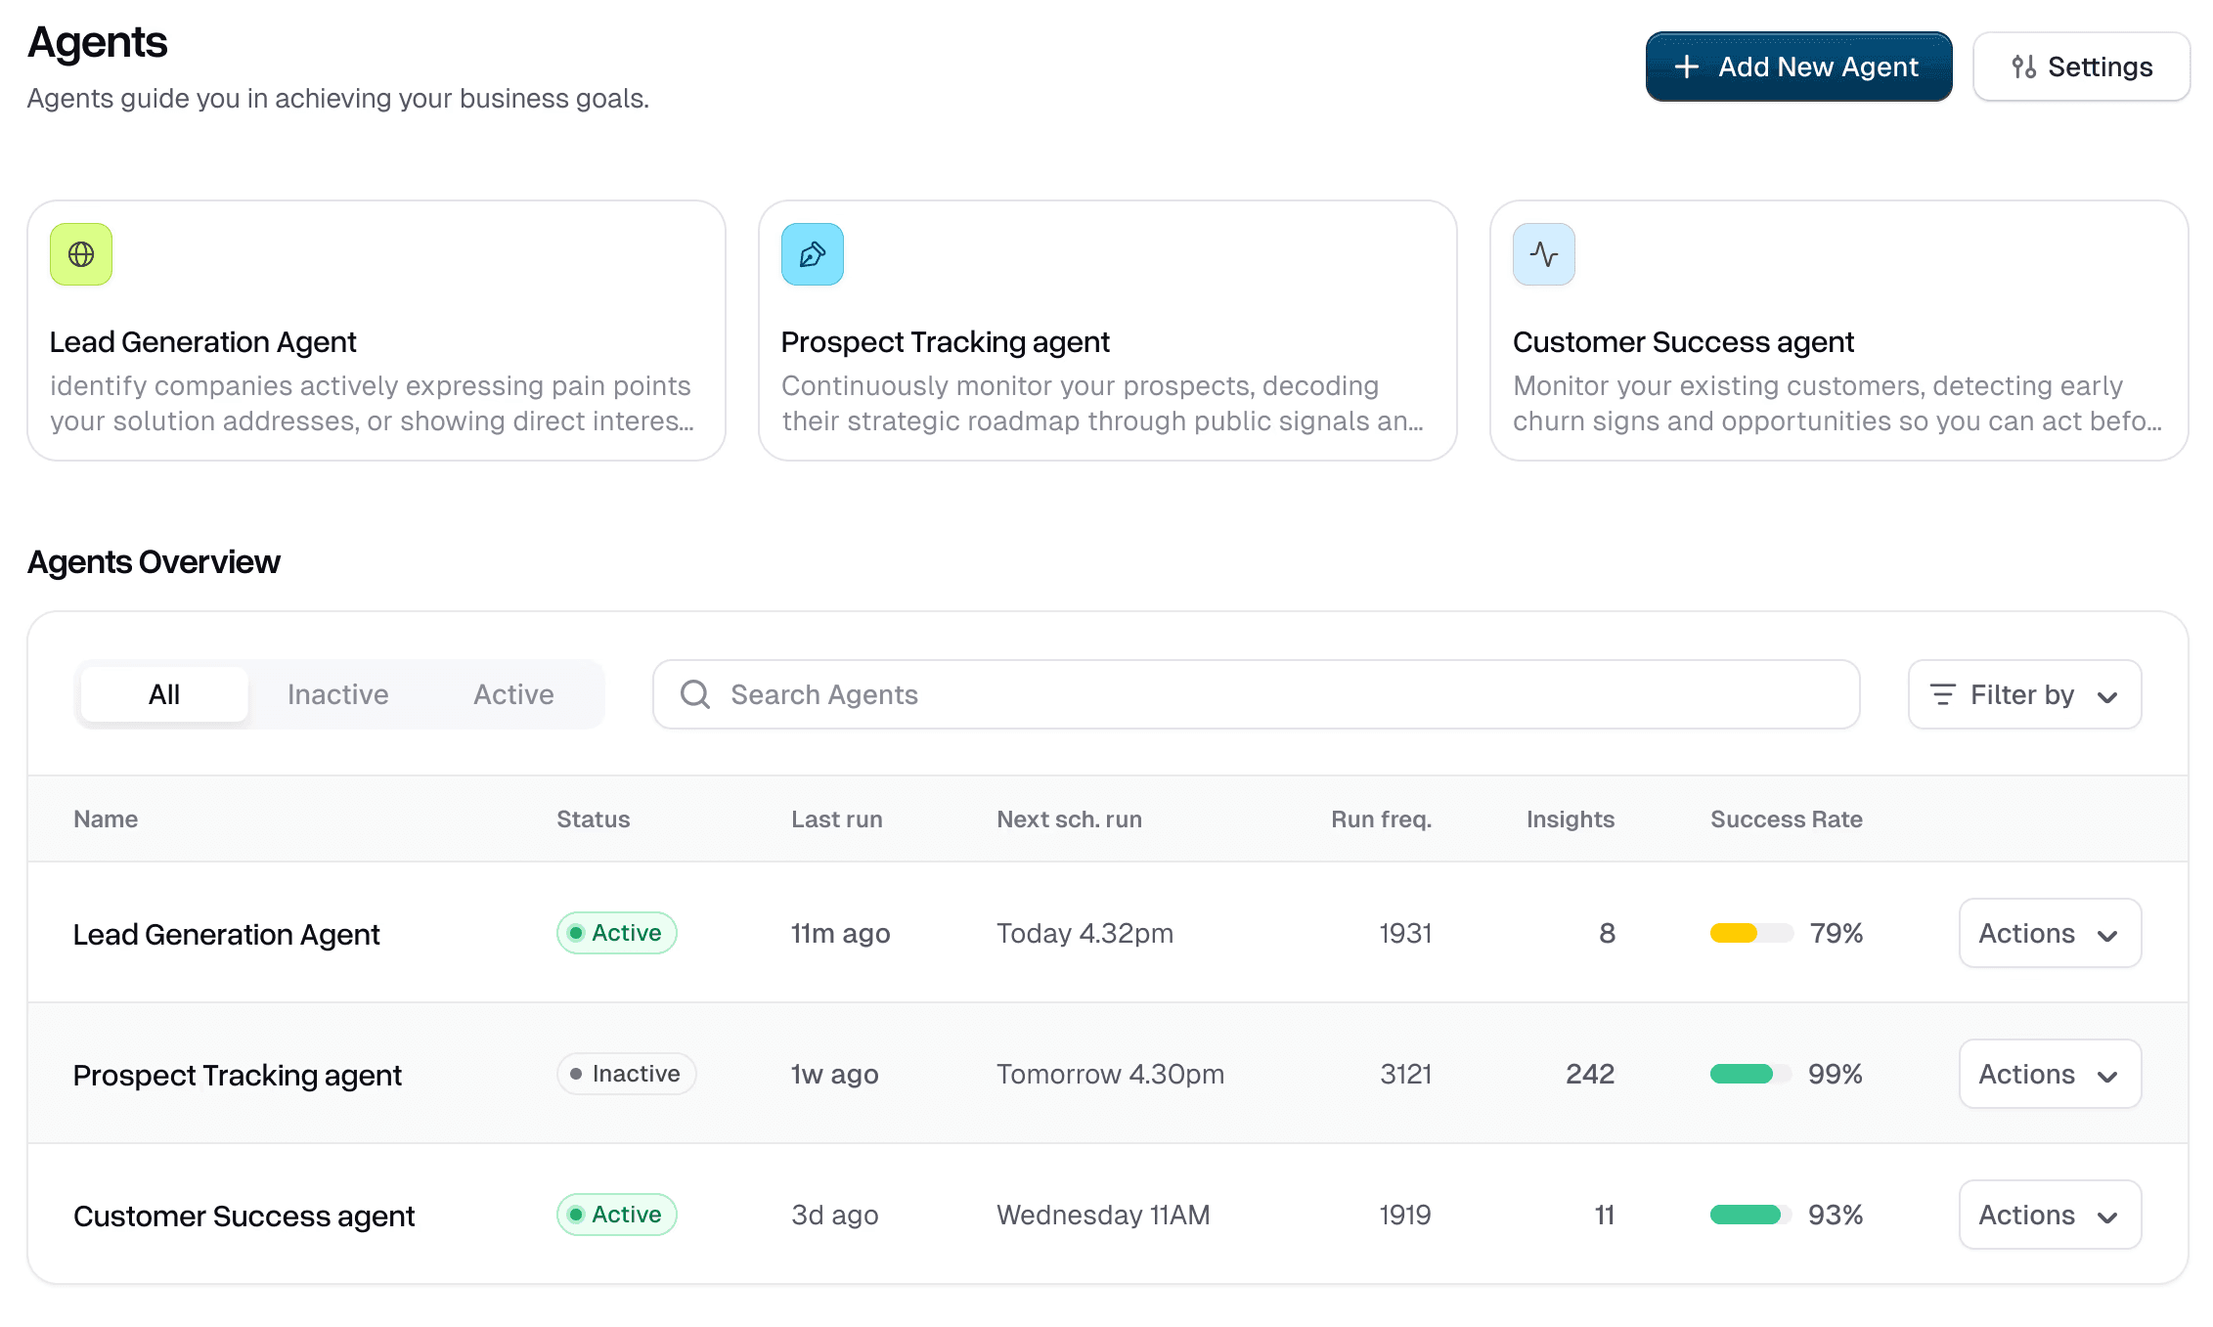Click the filter lines icon
This screenshot has height=1327, width=2213.
1942,694
